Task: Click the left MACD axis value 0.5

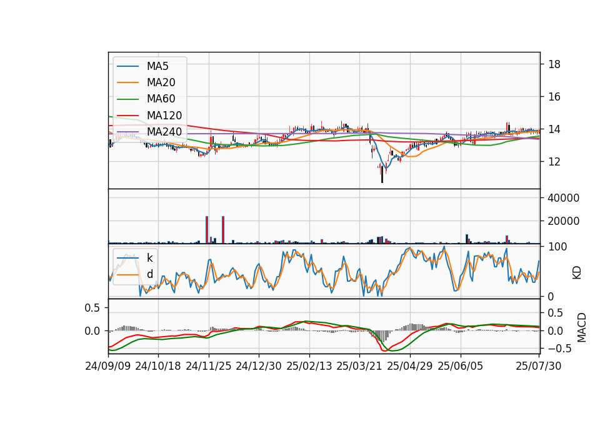Action: pos(92,308)
